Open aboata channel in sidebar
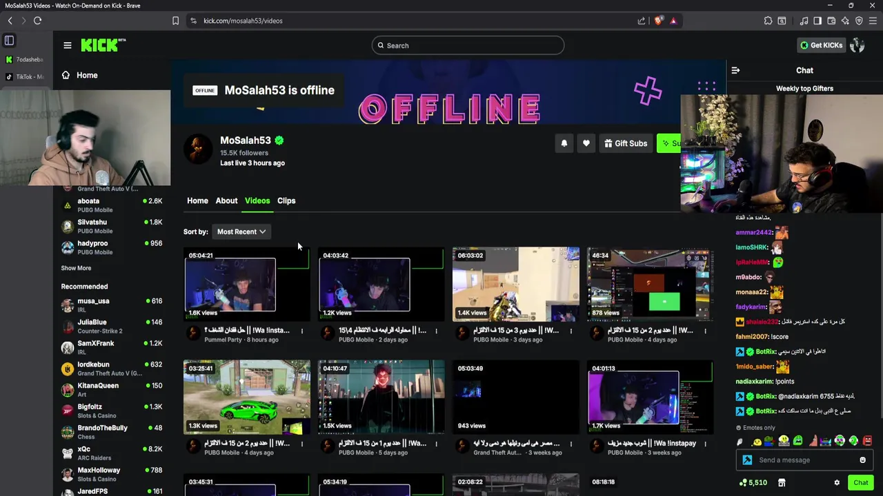Image resolution: width=883 pixels, height=496 pixels. pos(112,205)
